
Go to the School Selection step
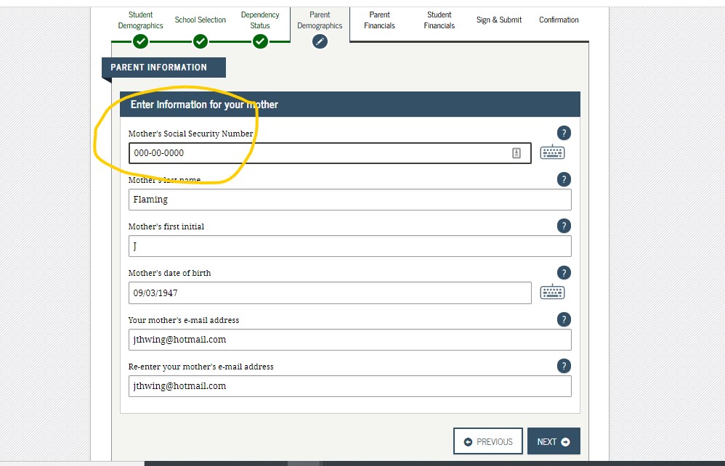[201, 20]
